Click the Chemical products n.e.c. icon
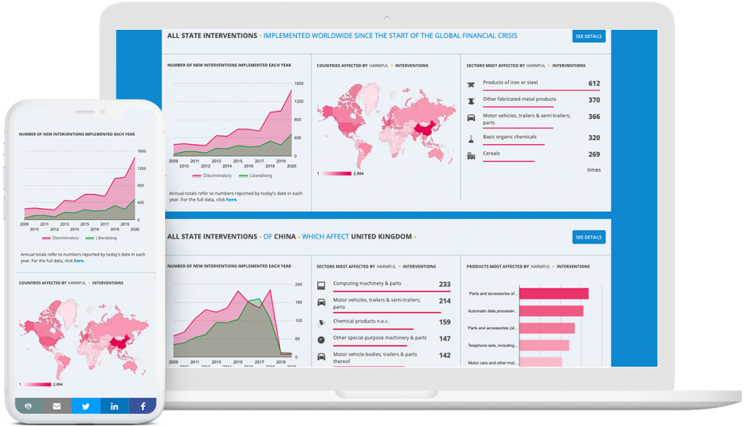This screenshot has width=745, height=427. (x=320, y=323)
